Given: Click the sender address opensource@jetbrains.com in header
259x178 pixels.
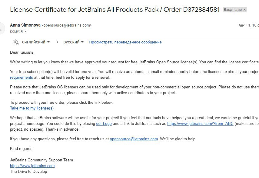Looking at the screenshot, I should click(x=67, y=25).
